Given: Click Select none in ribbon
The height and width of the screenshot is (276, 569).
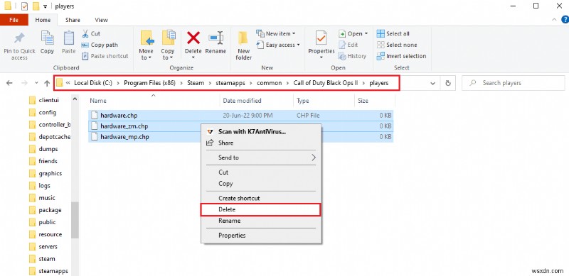Looking at the screenshot, I should click(397, 45).
